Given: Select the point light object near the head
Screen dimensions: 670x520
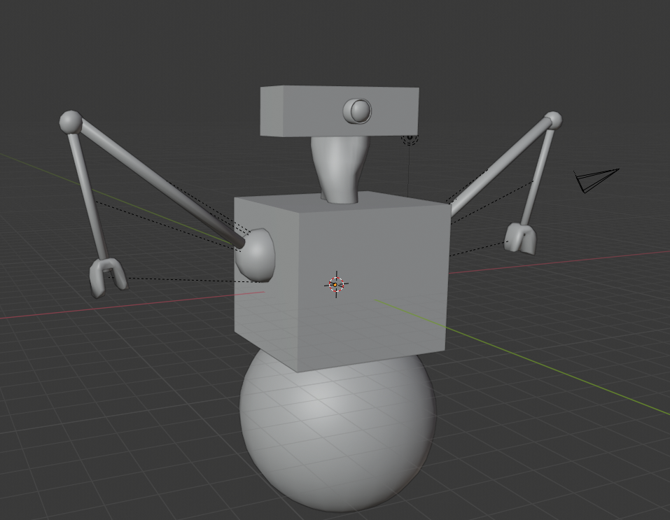Looking at the screenshot, I should tap(410, 139).
